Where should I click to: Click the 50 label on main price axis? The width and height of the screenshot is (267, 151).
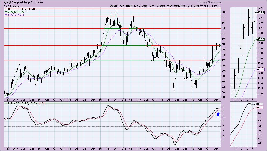[x=223, y=39]
